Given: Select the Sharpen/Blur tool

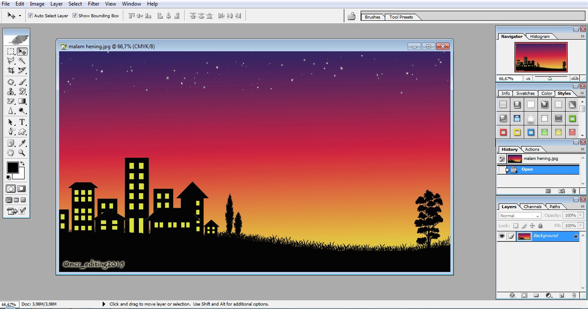Looking at the screenshot, I should (11, 110).
